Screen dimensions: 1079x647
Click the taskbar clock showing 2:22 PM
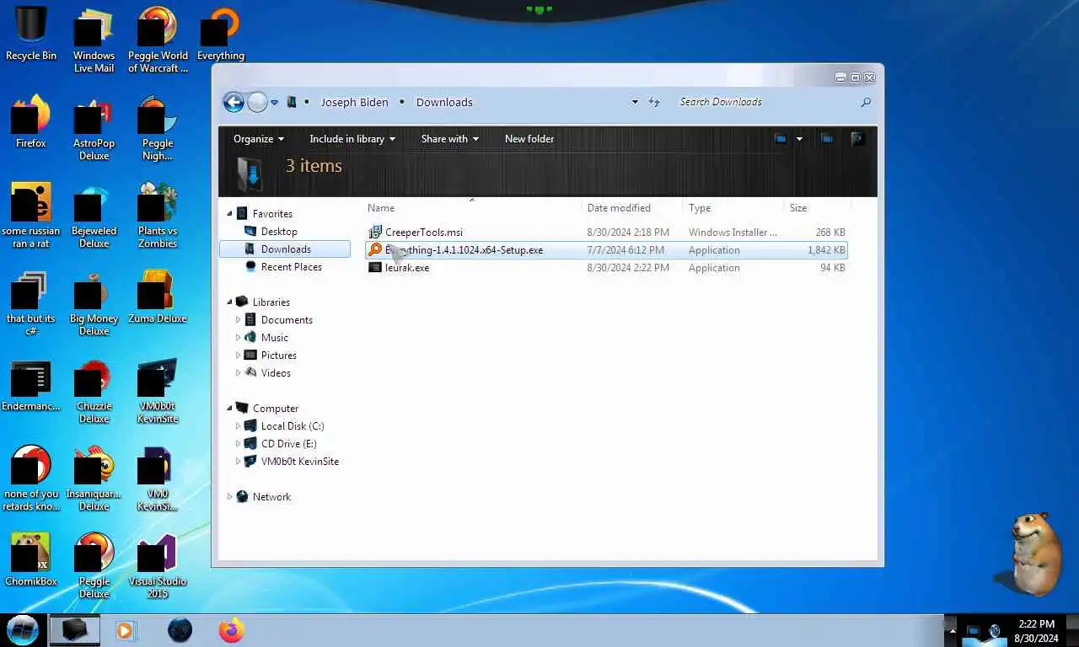[1037, 631]
